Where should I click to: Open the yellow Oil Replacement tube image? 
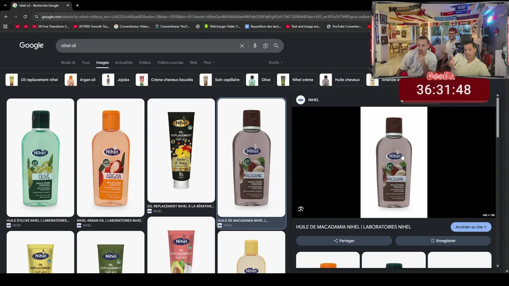pos(40,252)
